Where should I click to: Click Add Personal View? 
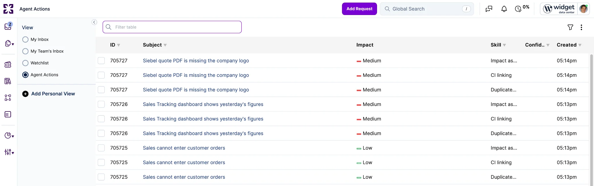(x=49, y=94)
